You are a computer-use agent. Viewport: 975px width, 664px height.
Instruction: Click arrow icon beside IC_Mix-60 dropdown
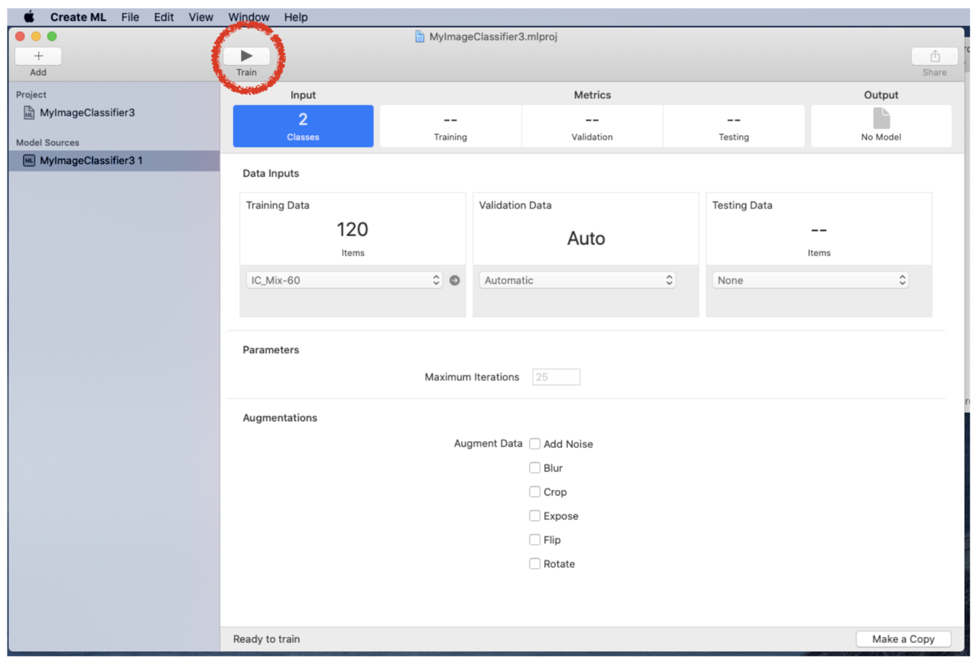(x=455, y=281)
